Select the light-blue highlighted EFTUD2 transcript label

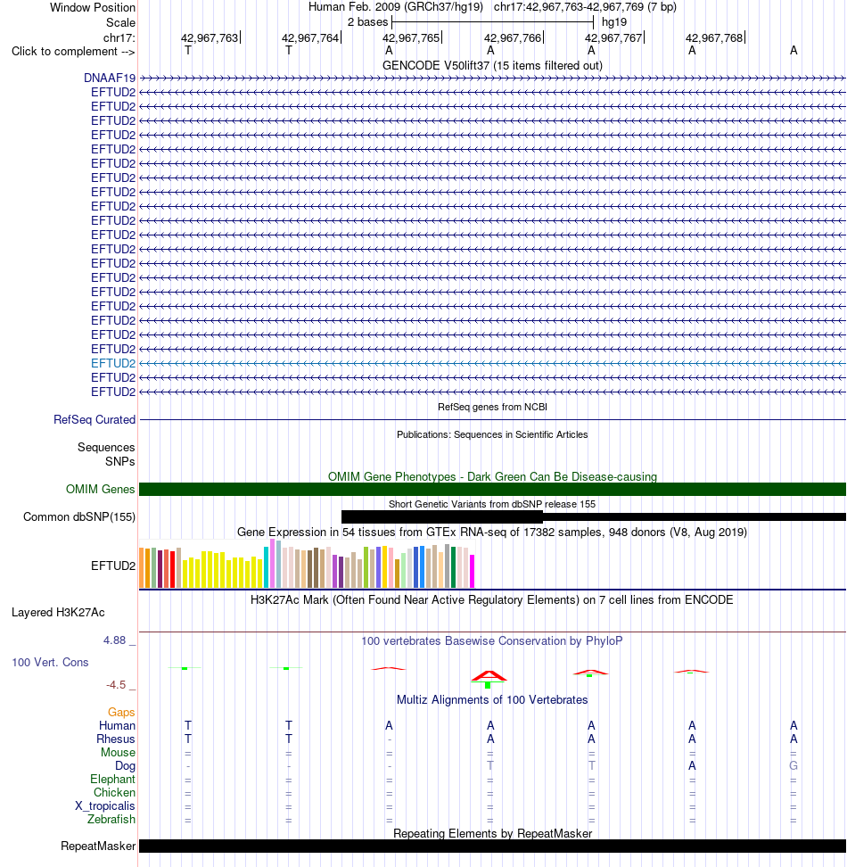(113, 363)
